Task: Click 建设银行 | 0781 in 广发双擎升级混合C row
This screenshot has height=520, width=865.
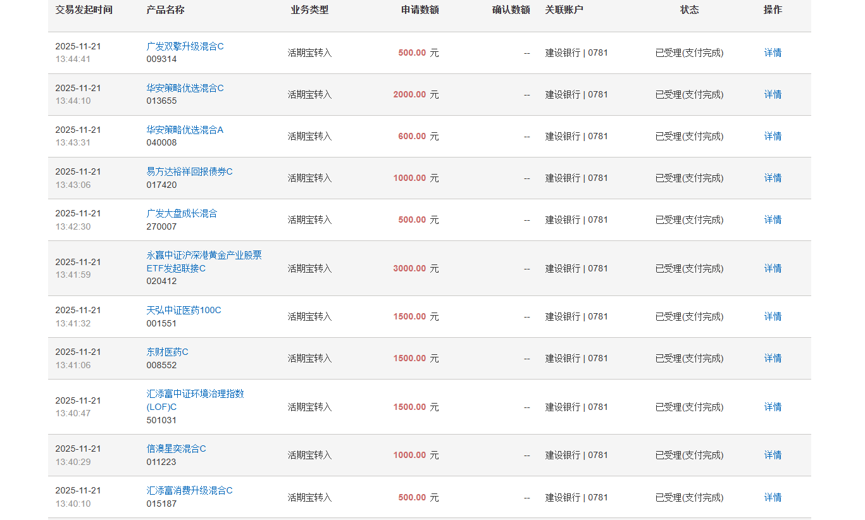Action: point(576,53)
